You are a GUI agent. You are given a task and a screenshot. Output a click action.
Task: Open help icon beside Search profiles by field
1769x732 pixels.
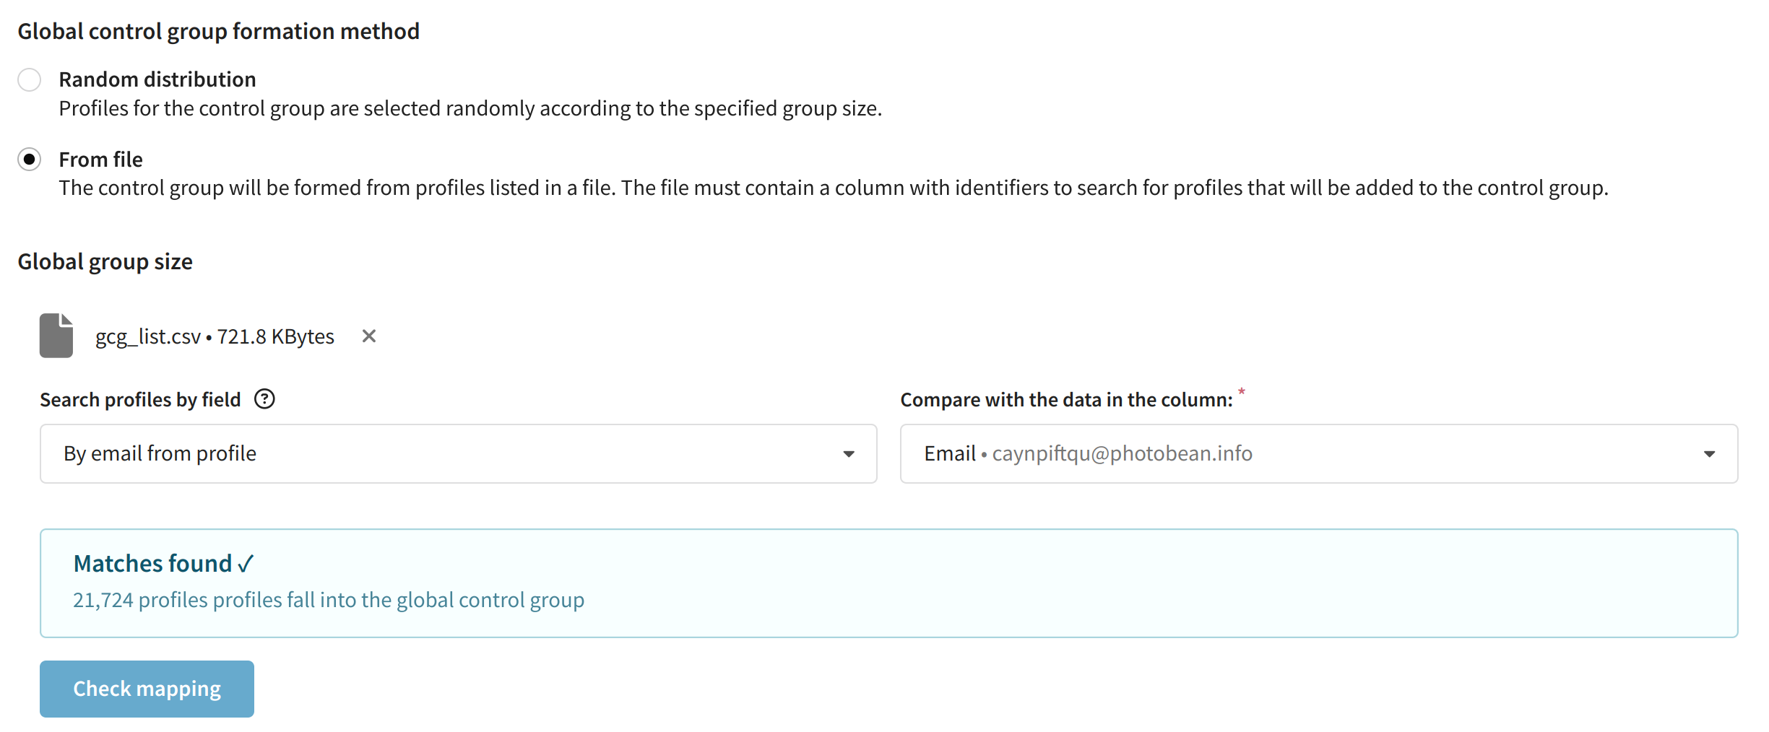[x=265, y=399]
